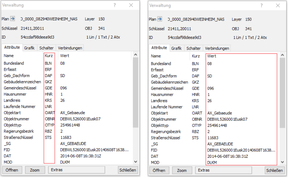Image resolution: width=288 pixels, height=179 pixels.
Task: Click the Extras field in left dialog
Action: pyautogui.click(x=82, y=170)
